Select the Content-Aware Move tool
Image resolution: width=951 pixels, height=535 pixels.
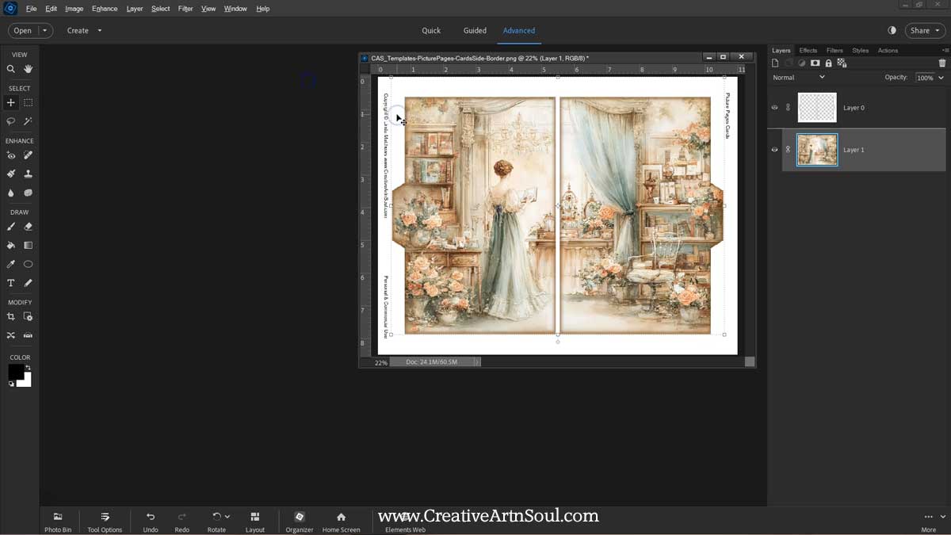[11, 335]
